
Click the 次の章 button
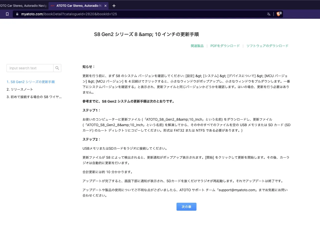point(186,207)
